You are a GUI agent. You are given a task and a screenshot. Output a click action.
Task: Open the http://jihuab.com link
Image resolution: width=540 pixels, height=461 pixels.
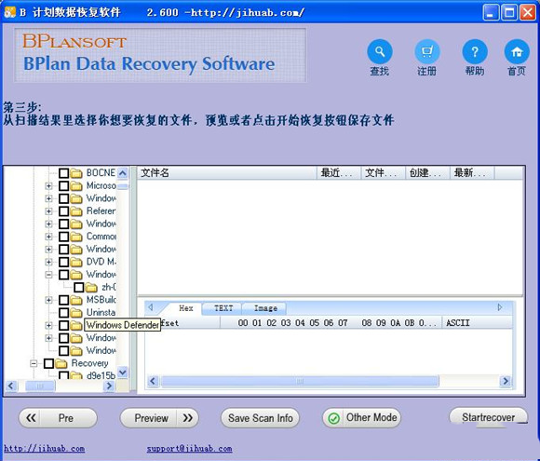click(44, 449)
